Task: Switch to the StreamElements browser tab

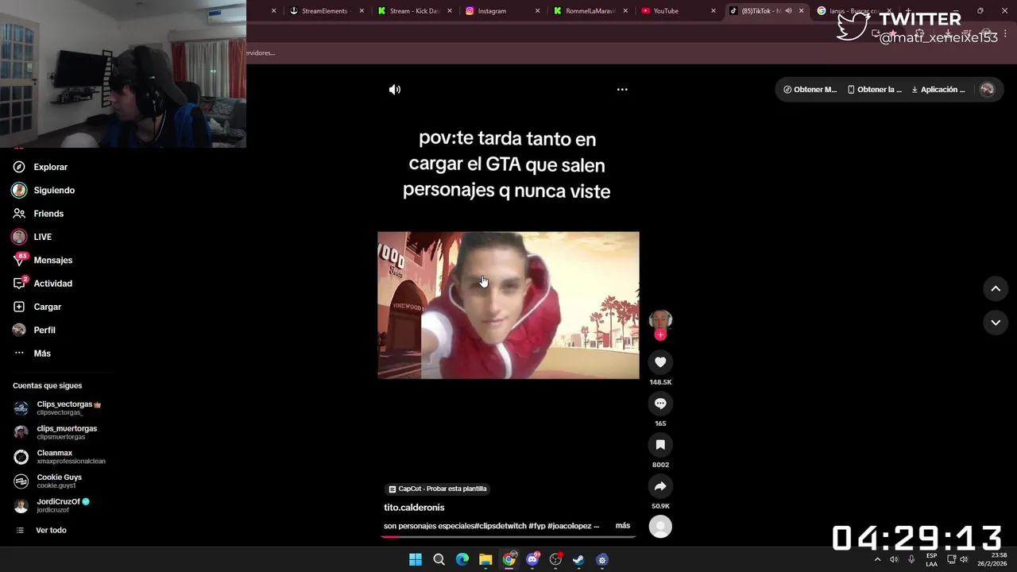Action: pyautogui.click(x=324, y=11)
